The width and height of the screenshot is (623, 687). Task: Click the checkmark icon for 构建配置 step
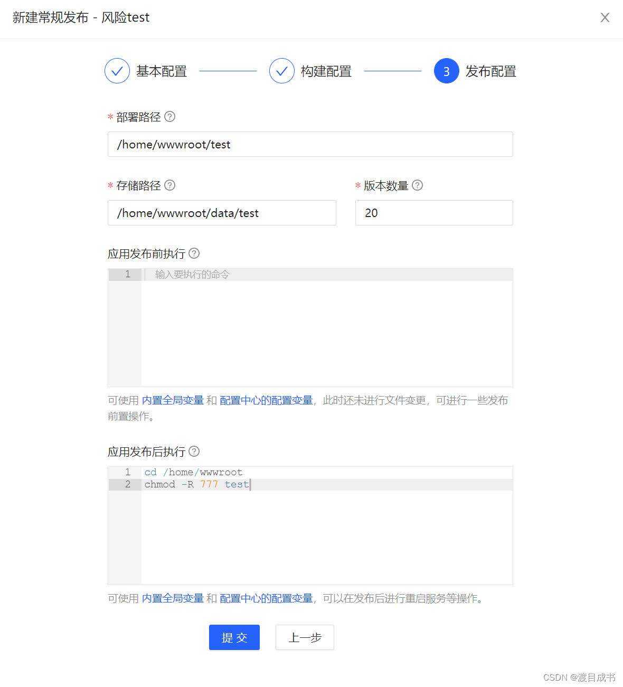[x=282, y=71]
